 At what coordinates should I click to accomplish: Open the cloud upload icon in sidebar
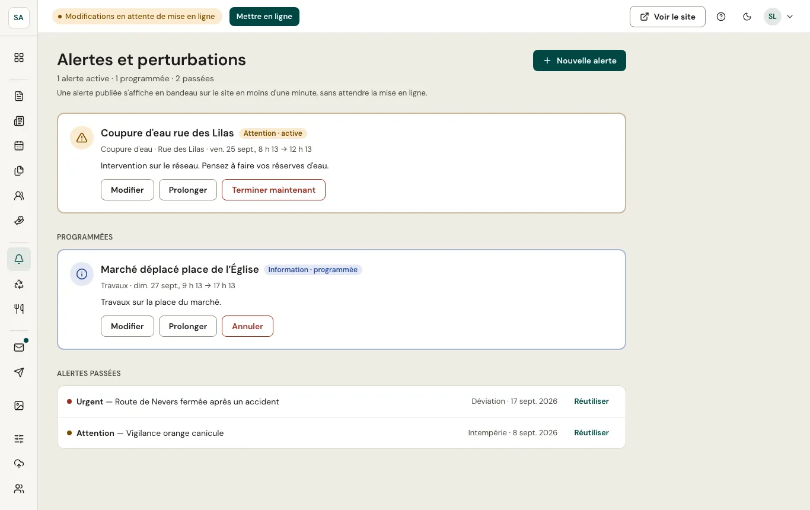pos(19,464)
